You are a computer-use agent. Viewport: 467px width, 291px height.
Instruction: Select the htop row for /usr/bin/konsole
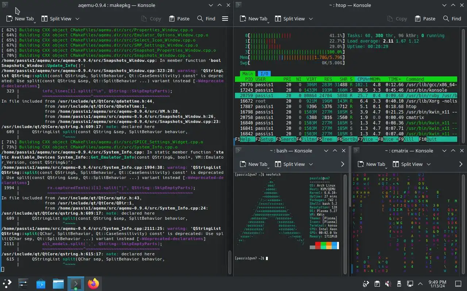pyautogui.click(x=346, y=90)
